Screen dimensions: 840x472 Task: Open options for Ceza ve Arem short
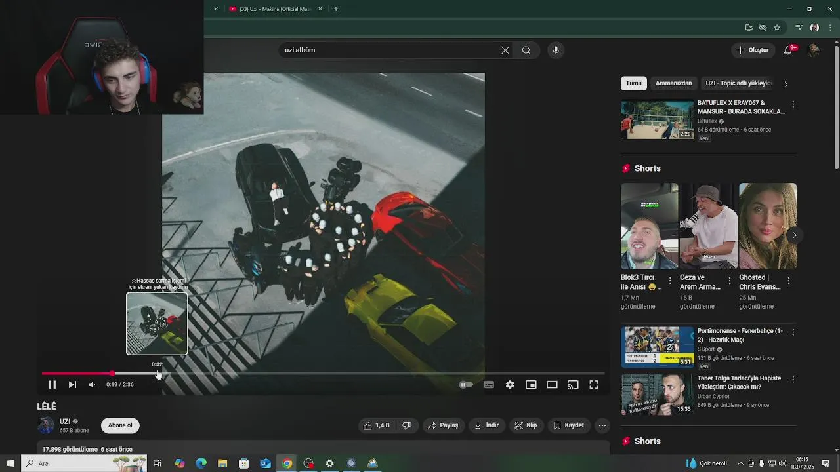coord(729,281)
